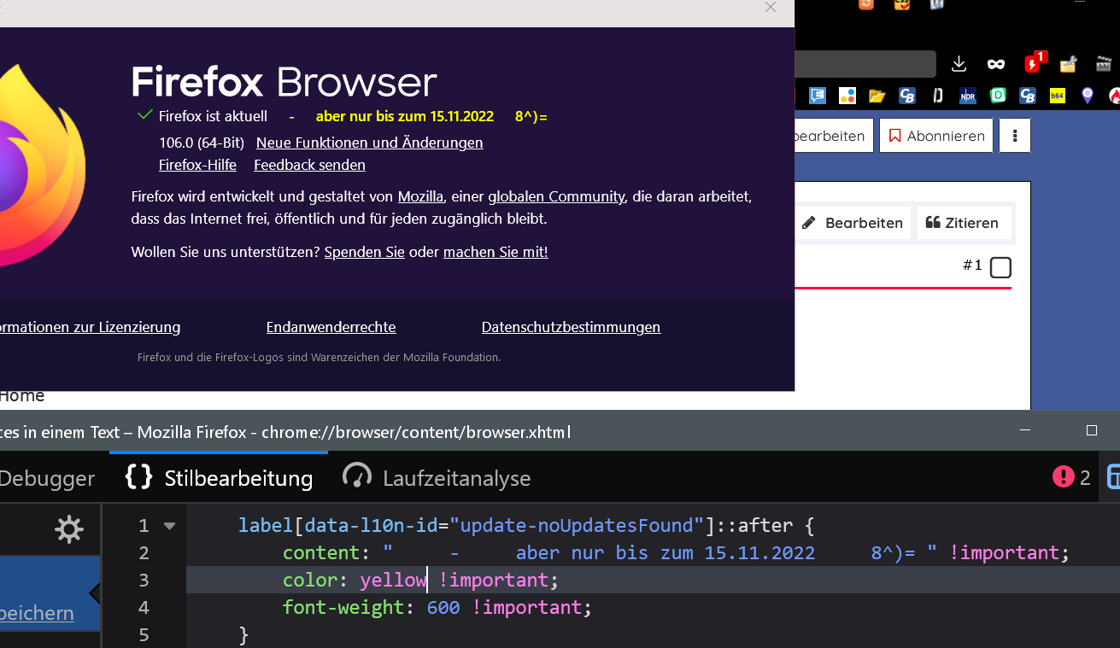Click the clapperboard extension icon
This screenshot has width=1120, height=648.
click(1104, 64)
